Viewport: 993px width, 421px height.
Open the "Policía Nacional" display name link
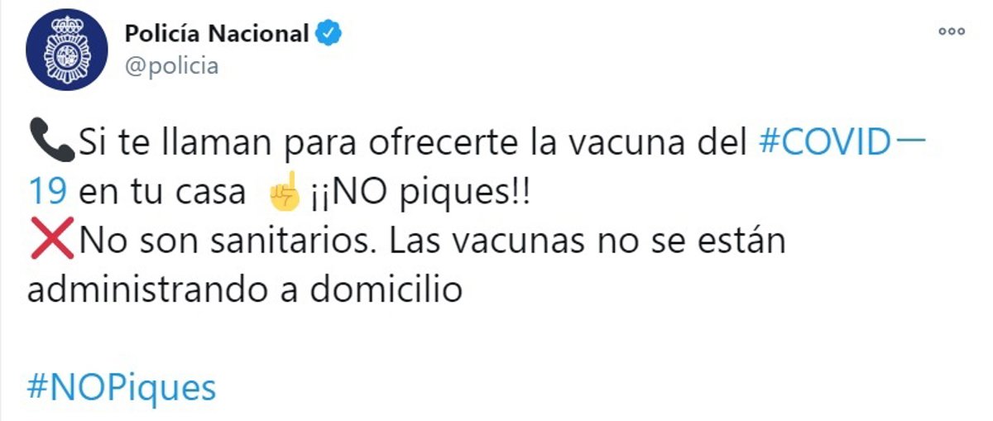(x=216, y=34)
